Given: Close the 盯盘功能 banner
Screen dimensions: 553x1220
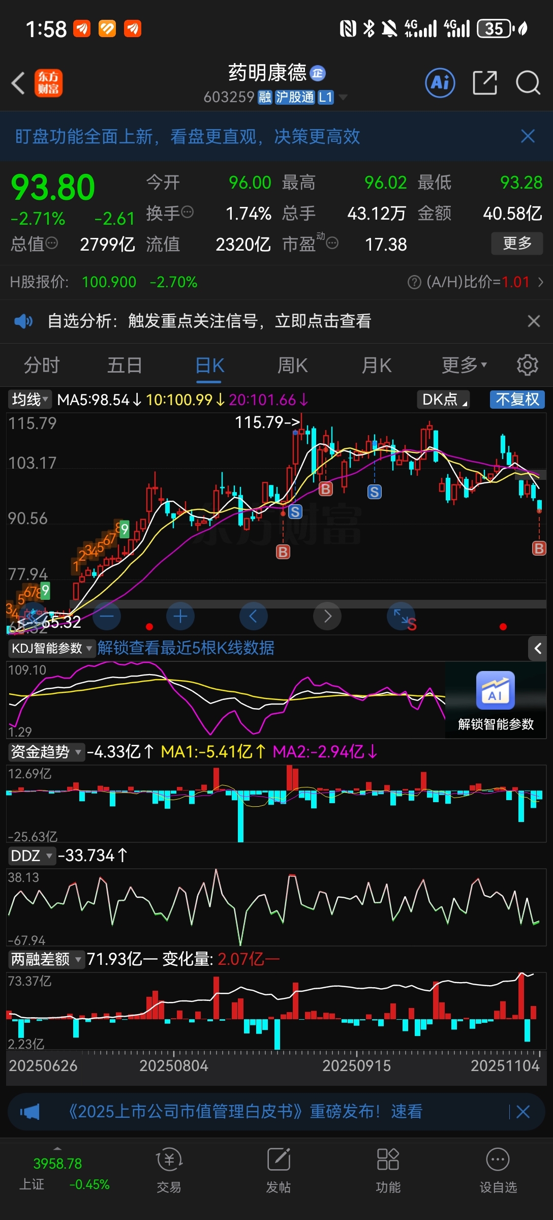Looking at the screenshot, I should [x=528, y=136].
